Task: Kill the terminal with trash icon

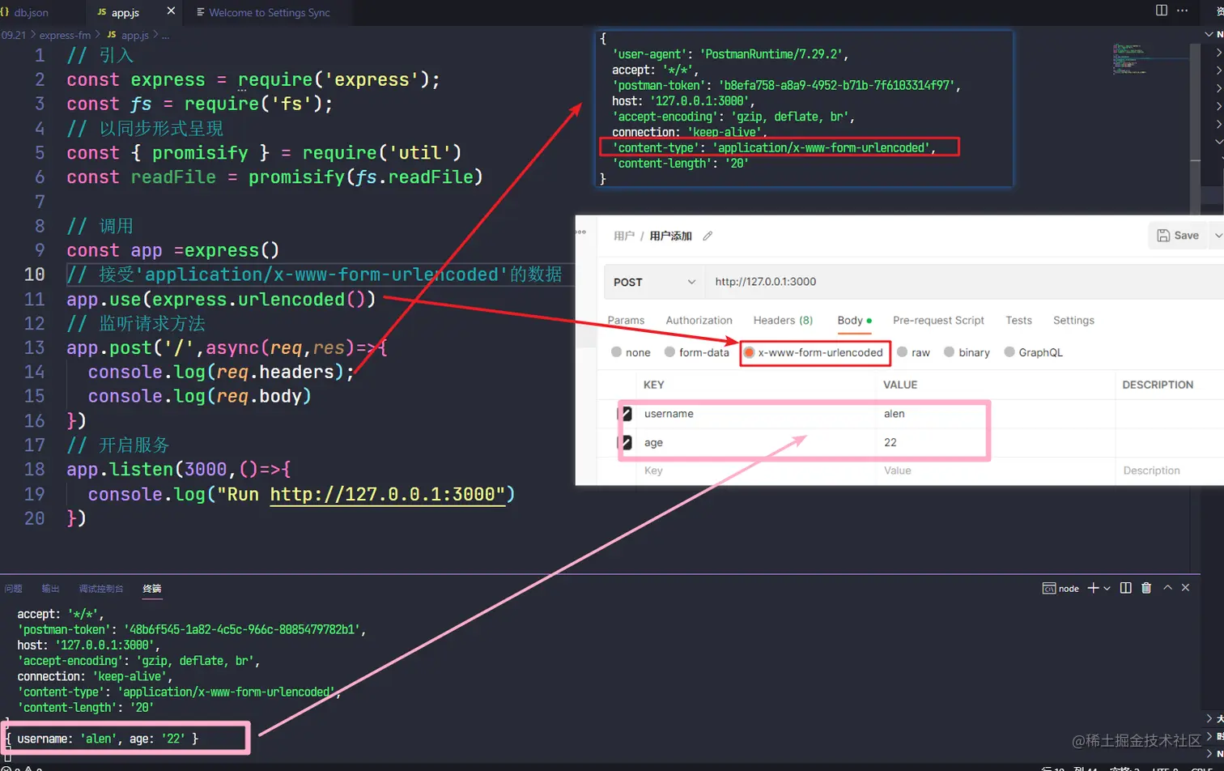Action: [1146, 588]
